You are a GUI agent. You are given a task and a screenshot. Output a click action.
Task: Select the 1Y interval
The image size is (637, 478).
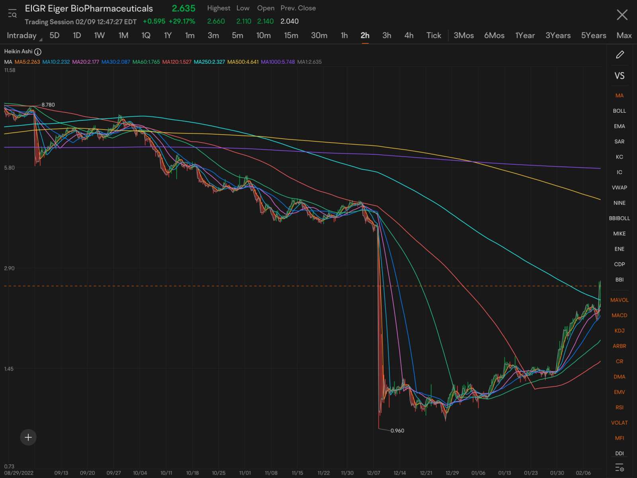click(x=168, y=35)
